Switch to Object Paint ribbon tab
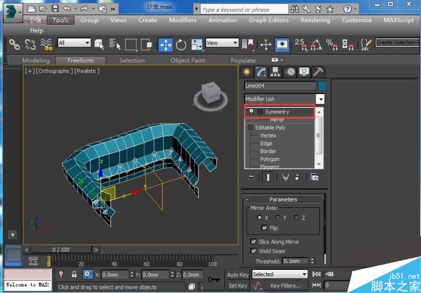This screenshot has width=421, height=293. 188,60
